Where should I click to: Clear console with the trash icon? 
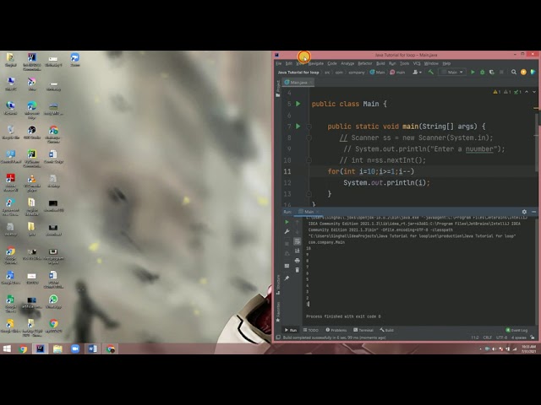pos(297,270)
